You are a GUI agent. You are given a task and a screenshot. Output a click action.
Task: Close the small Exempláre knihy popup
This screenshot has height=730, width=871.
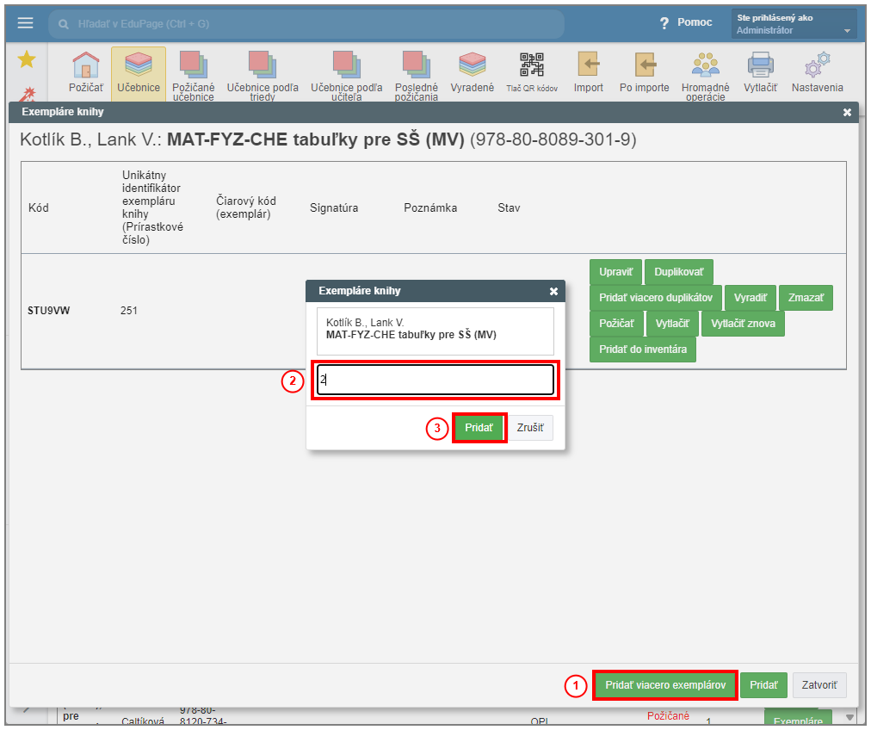click(x=553, y=291)
